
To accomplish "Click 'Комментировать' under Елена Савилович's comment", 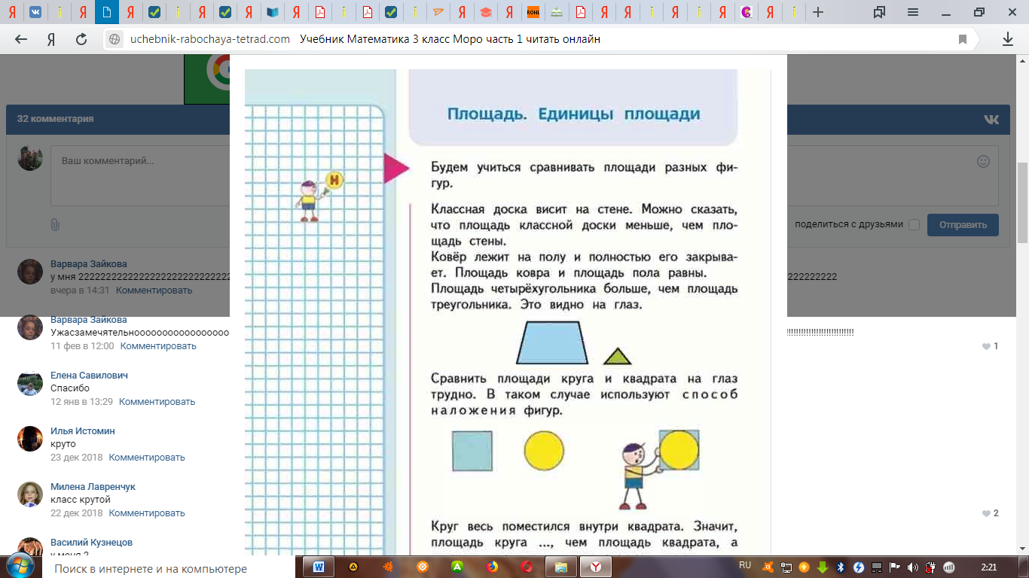I will pyautogui.click(x=157, y=402).
